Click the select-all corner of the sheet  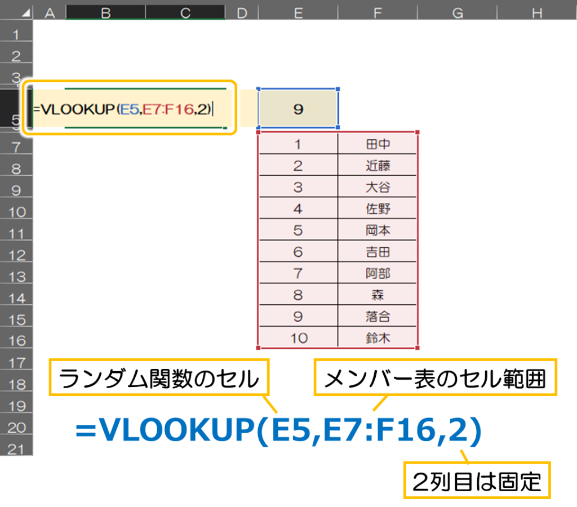click(x=16, y=12)
